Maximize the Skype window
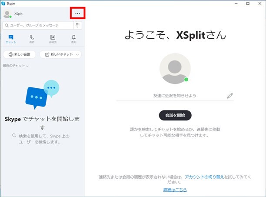 248,3
